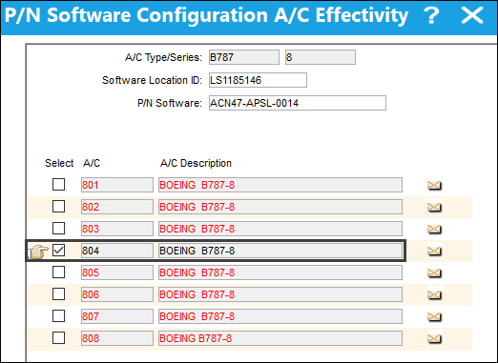Tick the Select checkbox for aircraft 807
This screenshot has height=363, width=498.
coord(59,316)
